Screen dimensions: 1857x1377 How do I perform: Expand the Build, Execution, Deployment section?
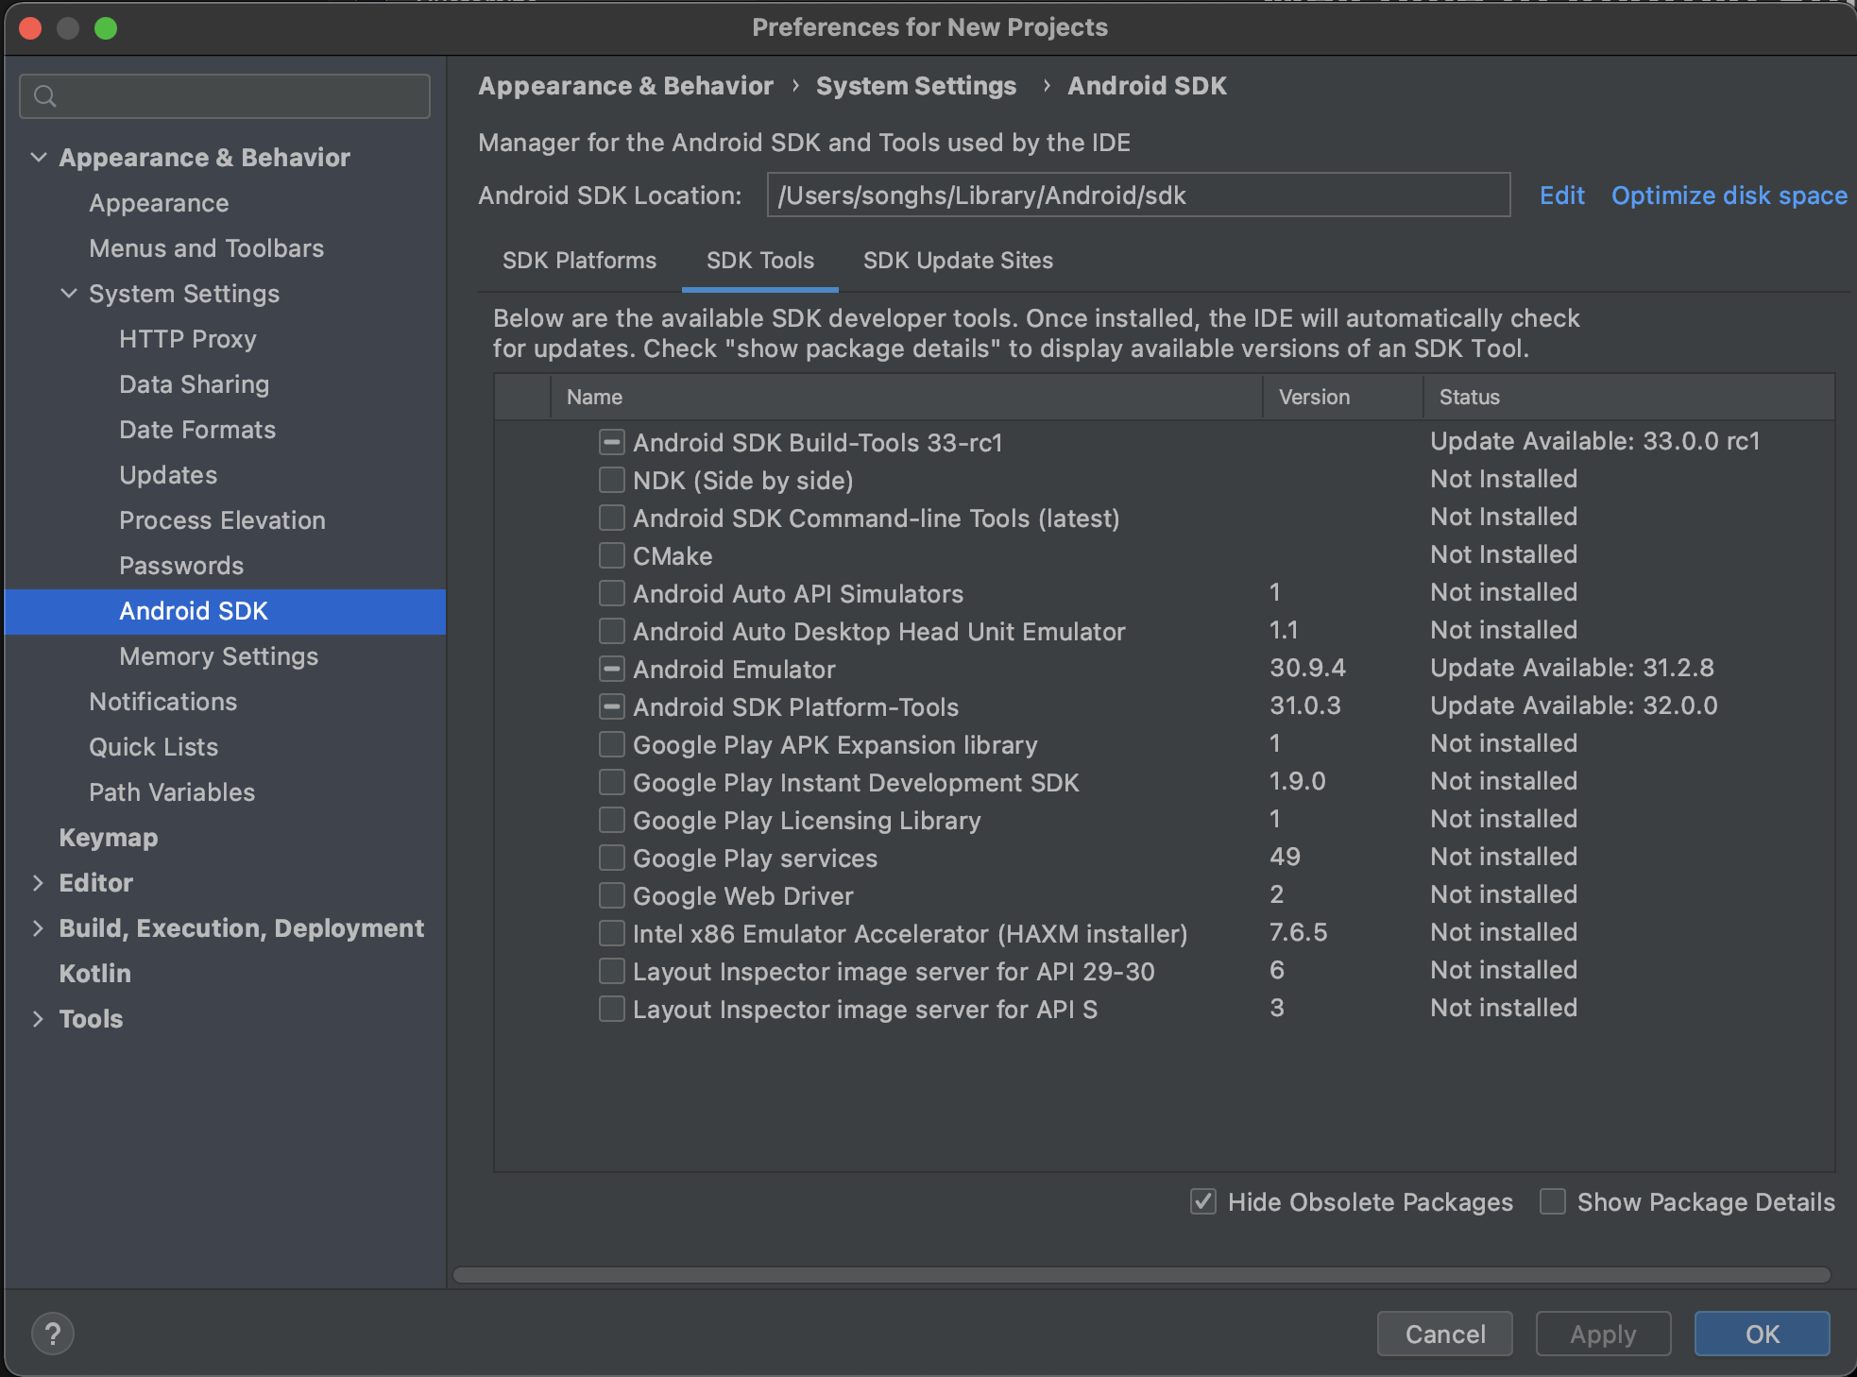tap(39, 928)
